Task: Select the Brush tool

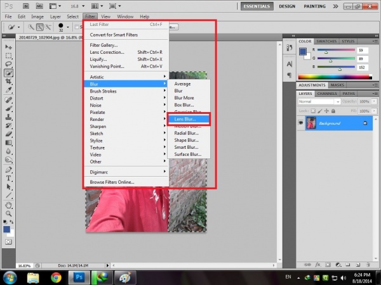Action: coord(8,108)
